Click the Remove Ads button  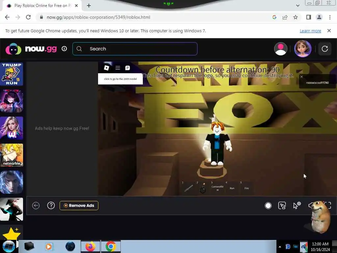pos(79,206)
